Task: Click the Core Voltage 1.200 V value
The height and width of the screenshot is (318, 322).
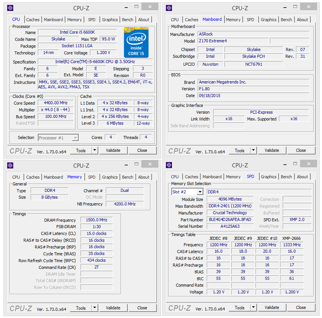Action: point(103,52)
